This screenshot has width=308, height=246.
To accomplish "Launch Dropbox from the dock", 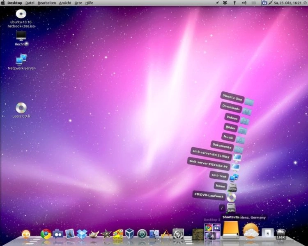I will (82, 234).
